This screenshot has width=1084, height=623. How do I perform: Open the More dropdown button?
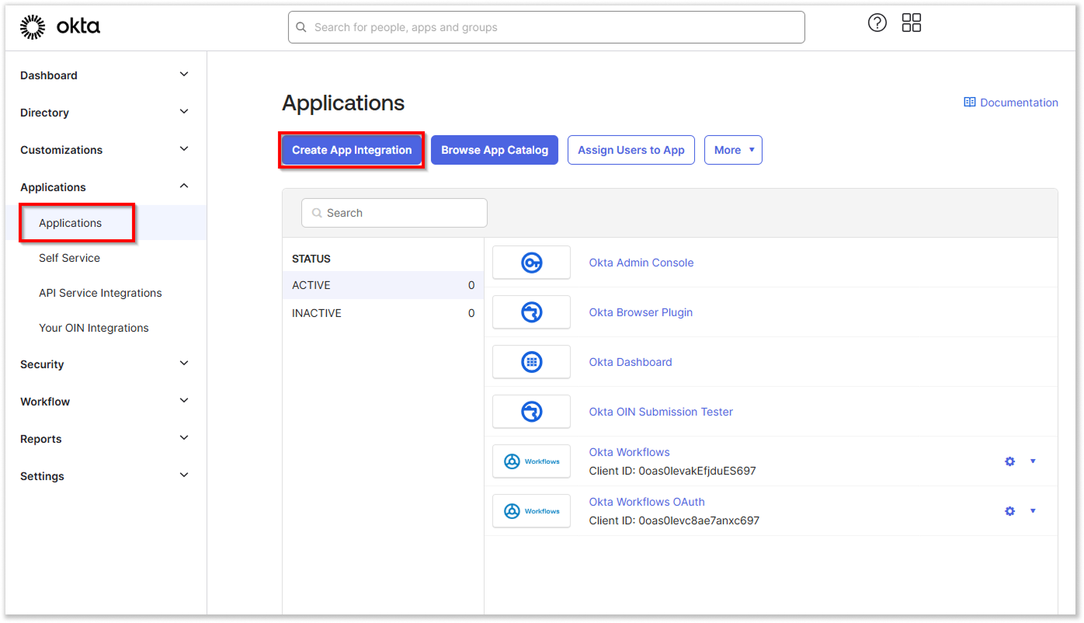[733, 150]
